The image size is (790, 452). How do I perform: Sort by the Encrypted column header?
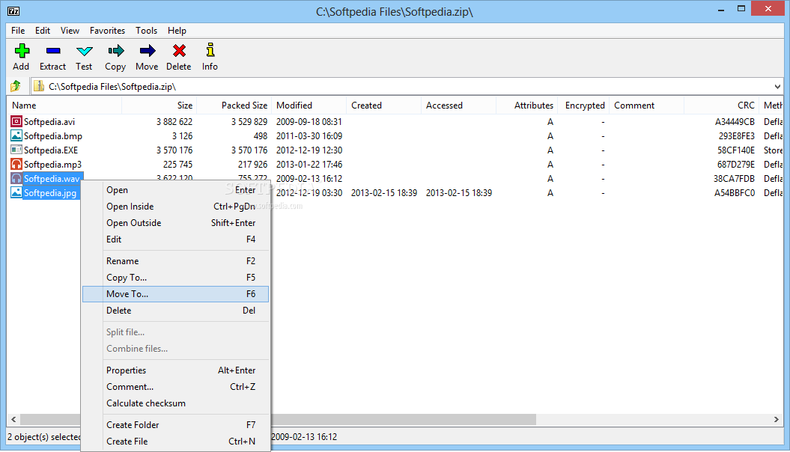pos(584,106)
